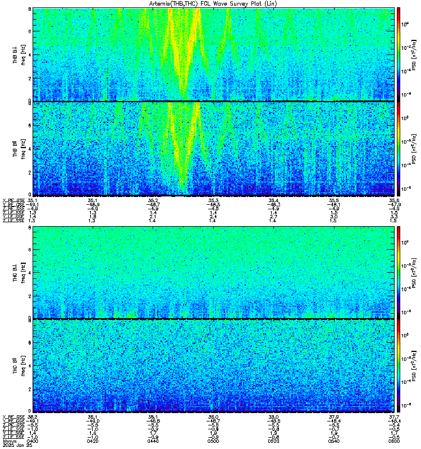Click the "THB B⊥ freq [Hz]" axis label

(x=19, y=54)
